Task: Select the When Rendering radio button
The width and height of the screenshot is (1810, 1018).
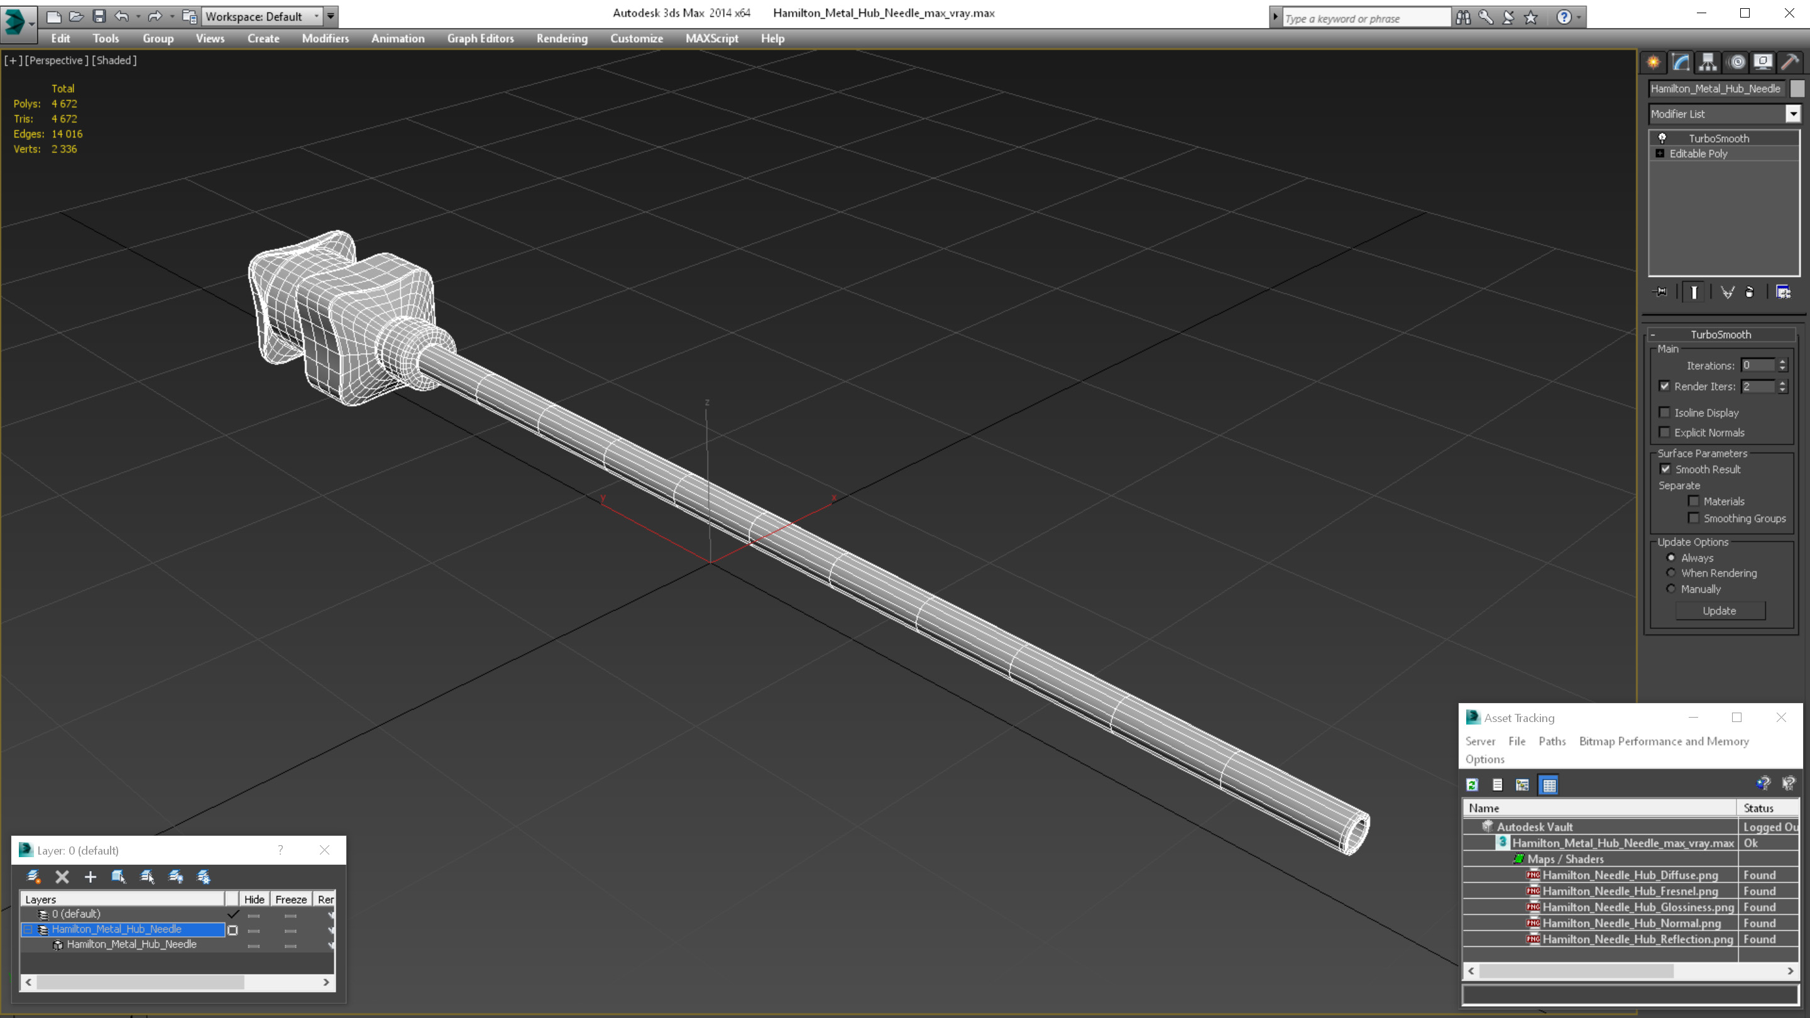Action: 1671,572
